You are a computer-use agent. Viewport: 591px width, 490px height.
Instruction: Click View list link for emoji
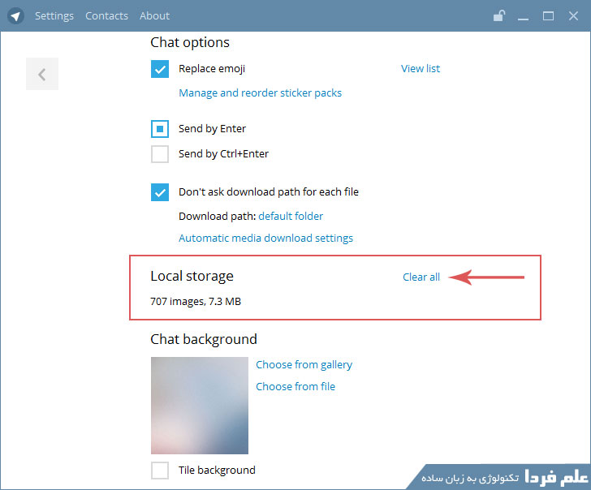click(421, 69)
